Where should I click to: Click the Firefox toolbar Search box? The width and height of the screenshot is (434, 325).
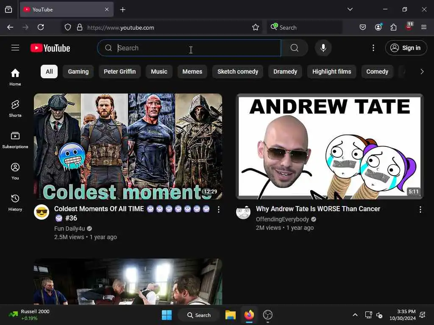pyautogui.click(x=304, y=28)
